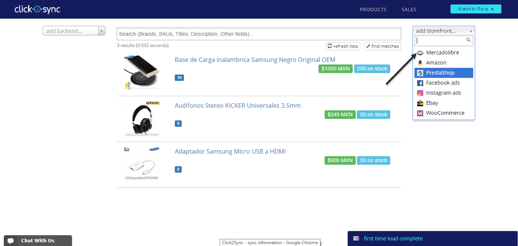Open the PRODUCTS menu
This screenshot has height=246, width=518.
[373, 10]
